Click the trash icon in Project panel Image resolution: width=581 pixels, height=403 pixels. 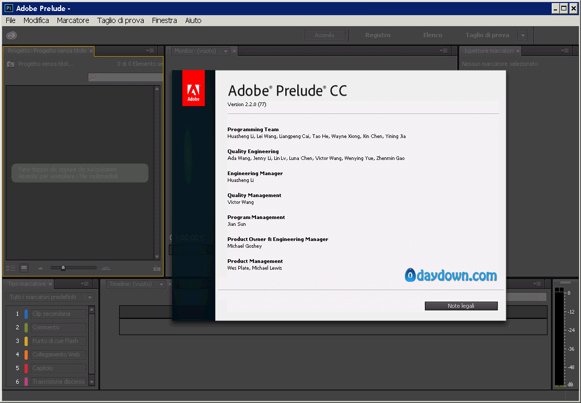(157, 268)
